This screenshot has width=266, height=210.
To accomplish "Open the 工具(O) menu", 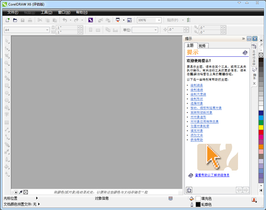I will point(46,12).
